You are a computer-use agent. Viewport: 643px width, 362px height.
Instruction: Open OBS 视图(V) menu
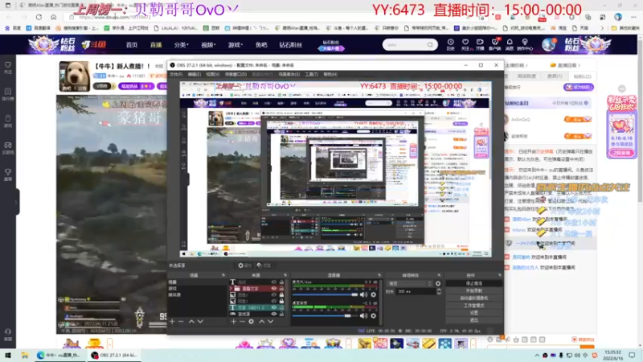point(212,74)
